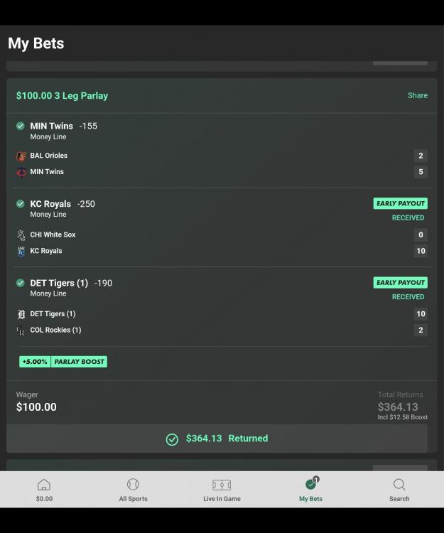Open the Search tab
Image resolution: width=444 pixels, height=533 pixels.
399,489
